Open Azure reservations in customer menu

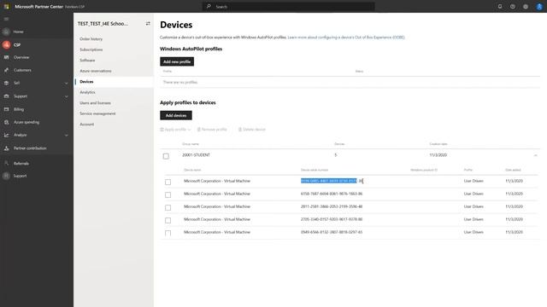click(96, 71)
